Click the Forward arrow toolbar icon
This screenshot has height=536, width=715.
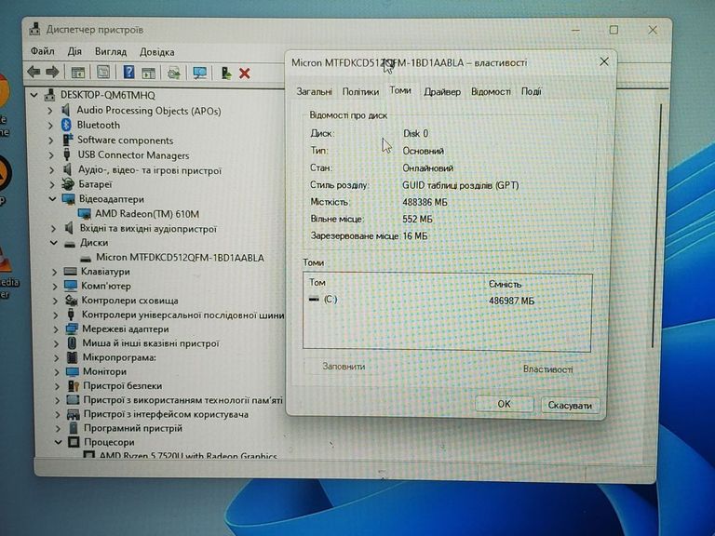(x=52, y=72)
